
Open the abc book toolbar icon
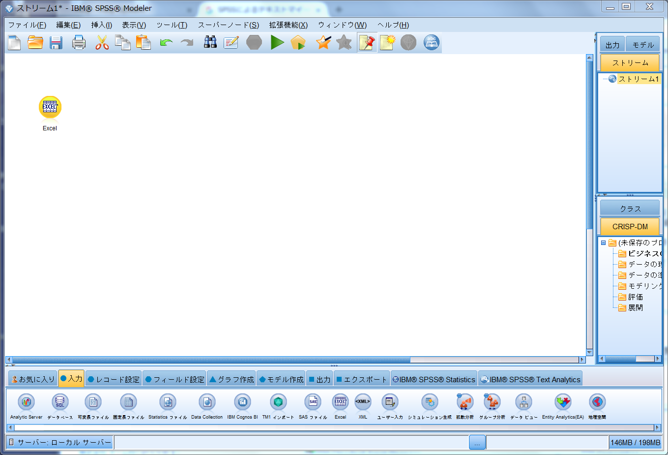[431, 43]
